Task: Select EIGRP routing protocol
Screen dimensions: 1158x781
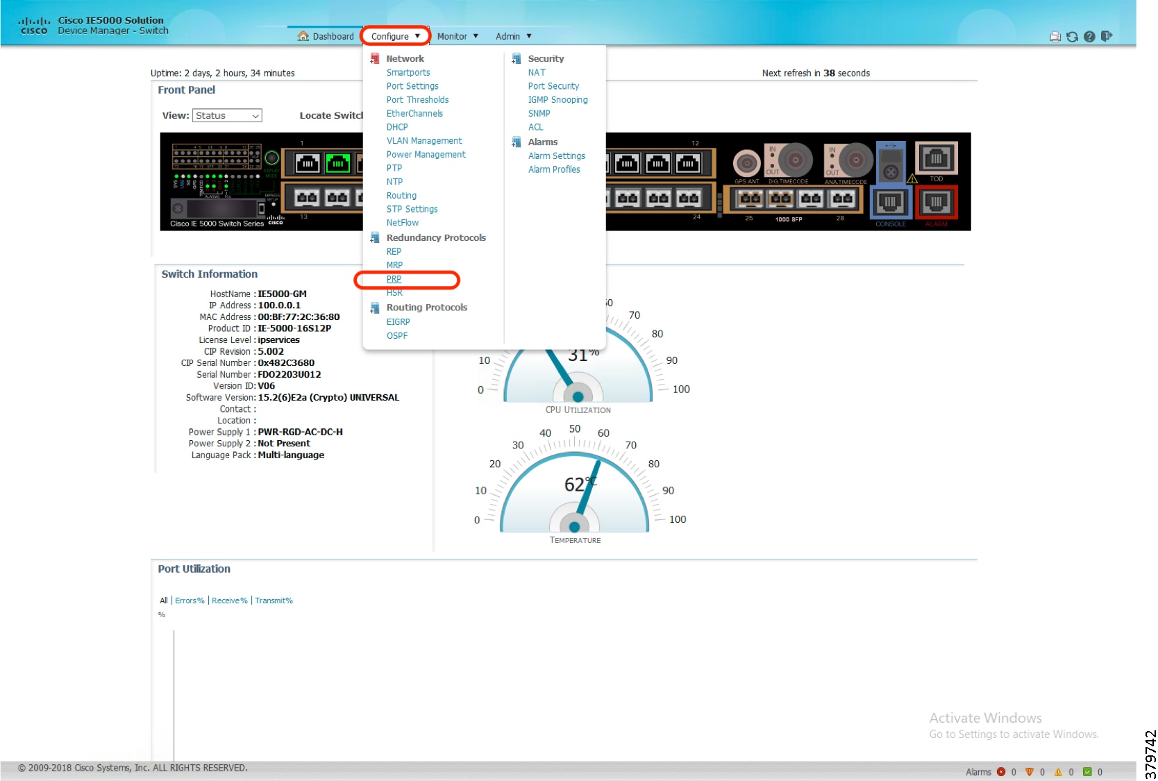Action: click(398, 322)
